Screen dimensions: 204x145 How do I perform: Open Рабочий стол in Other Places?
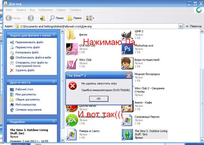[x=24, y=90]
